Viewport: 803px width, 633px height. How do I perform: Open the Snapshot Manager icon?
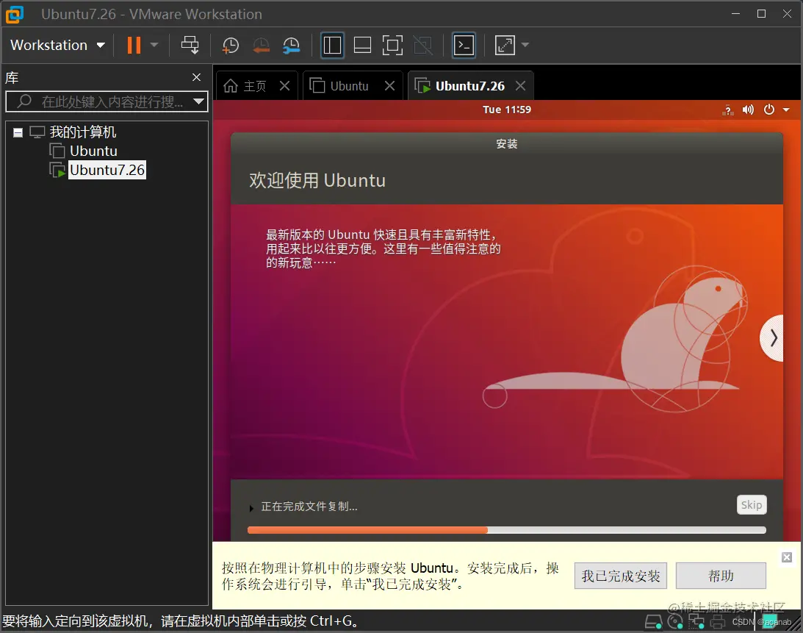click(292, 45)
